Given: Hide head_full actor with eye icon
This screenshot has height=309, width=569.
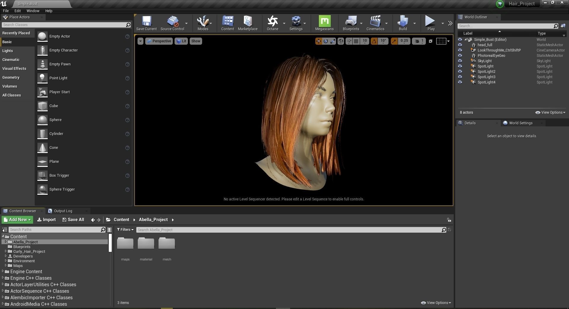Looking at the screenshot, I should click(x=460, y=45).
